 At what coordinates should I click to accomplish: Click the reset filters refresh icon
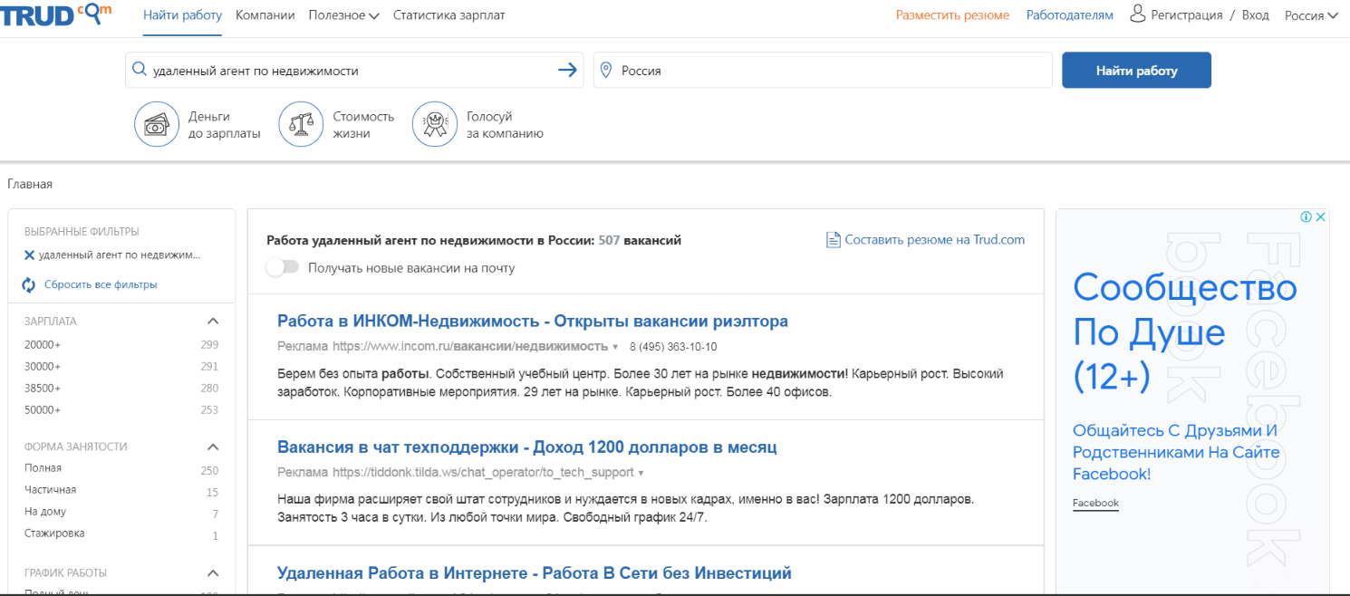click(x=29, y=285)
